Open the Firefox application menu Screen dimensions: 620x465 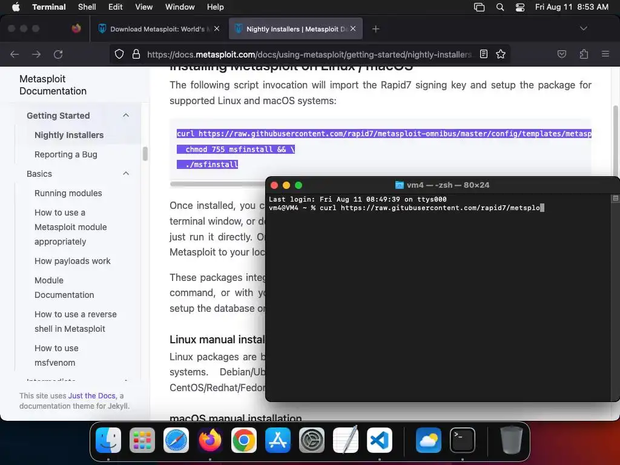605,54
